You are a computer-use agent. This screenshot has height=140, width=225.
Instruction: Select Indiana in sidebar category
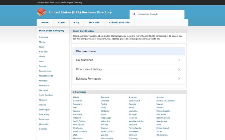click(42, 105)
